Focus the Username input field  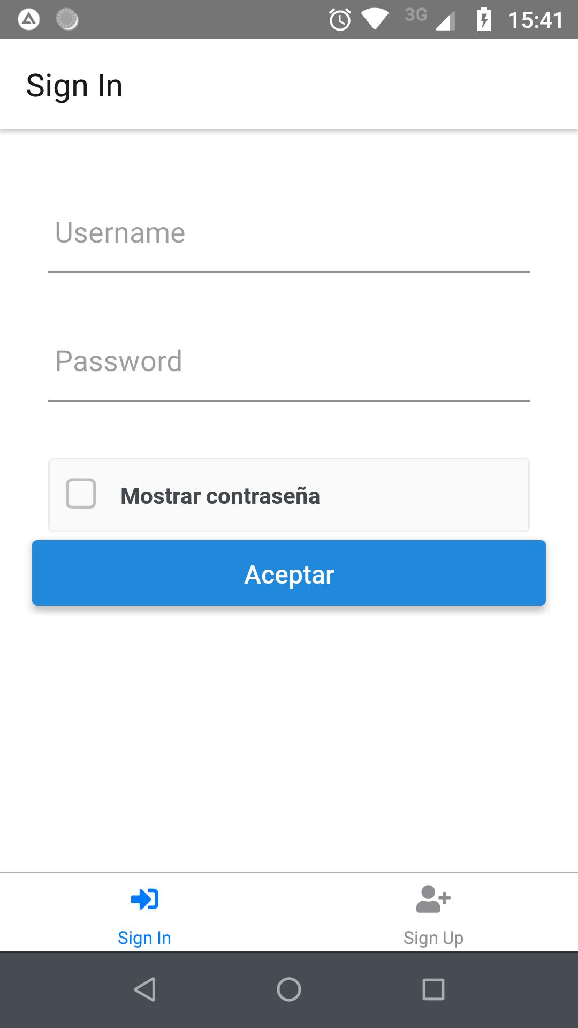tap(289, 233)
